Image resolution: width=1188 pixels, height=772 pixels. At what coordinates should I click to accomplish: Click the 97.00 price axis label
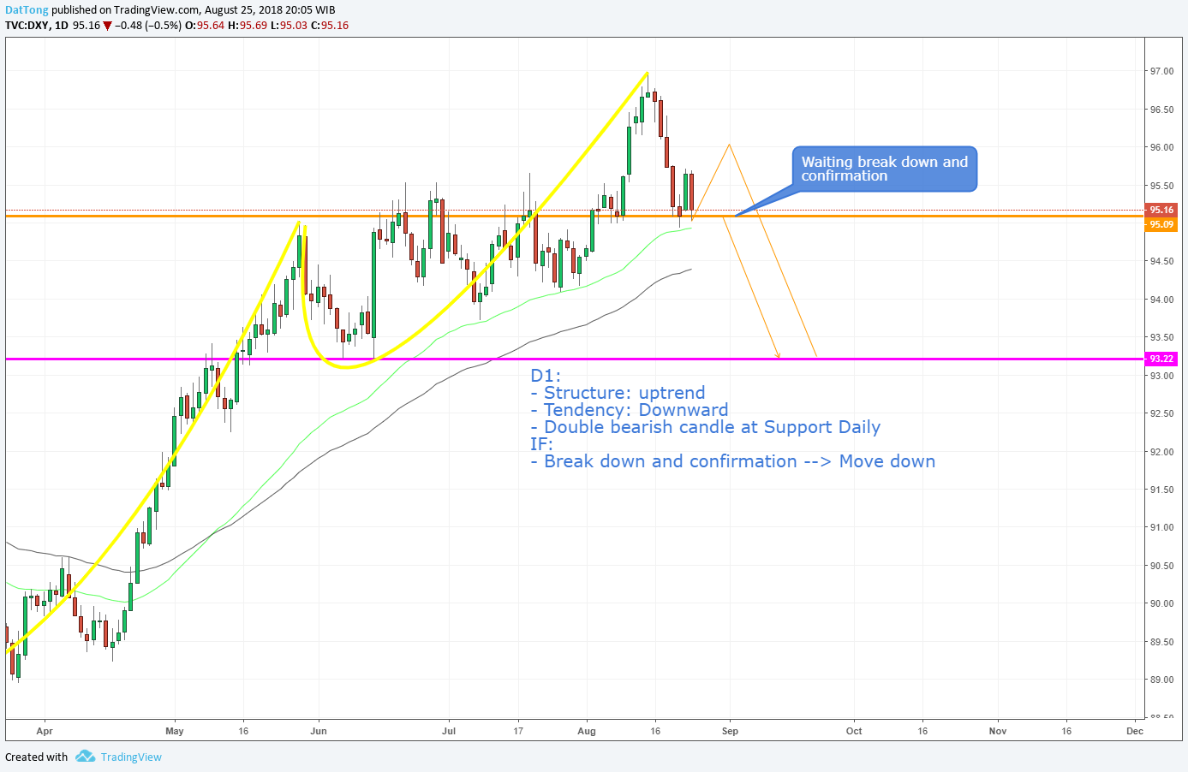tap(1161, 71)
